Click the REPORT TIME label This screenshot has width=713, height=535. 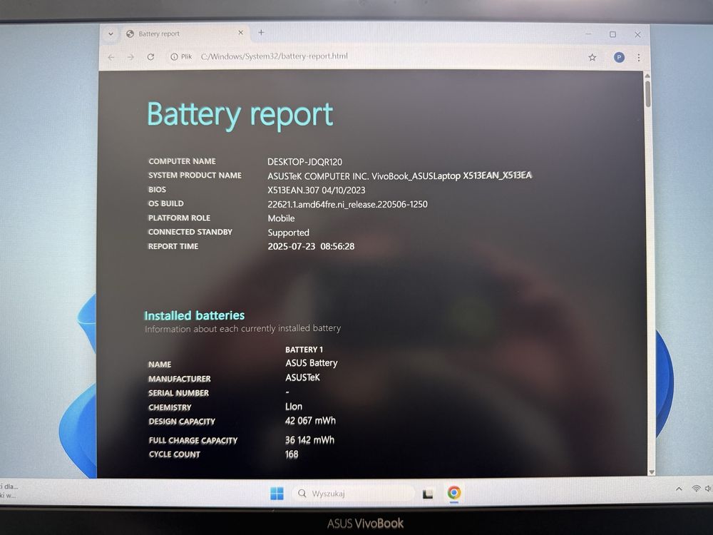click(173, 246)
